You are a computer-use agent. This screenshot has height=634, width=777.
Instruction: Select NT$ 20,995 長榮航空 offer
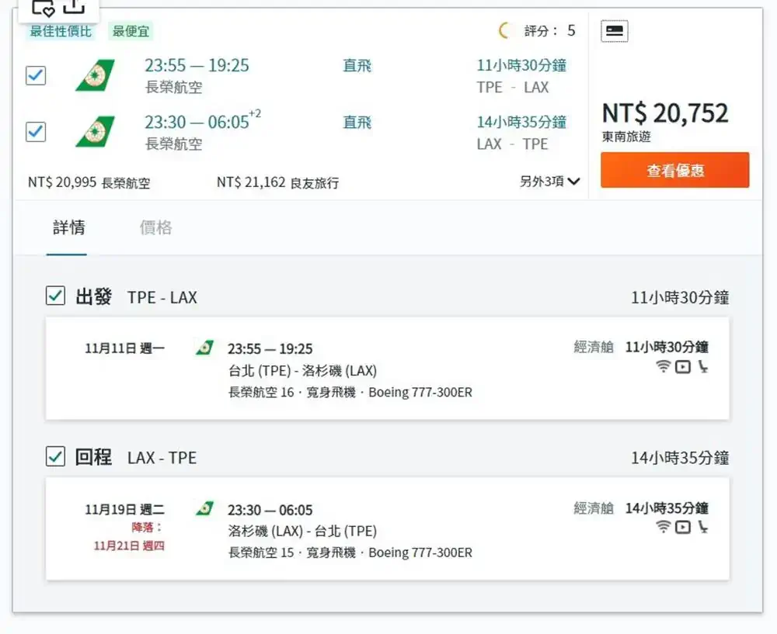[x=89, y=182]
